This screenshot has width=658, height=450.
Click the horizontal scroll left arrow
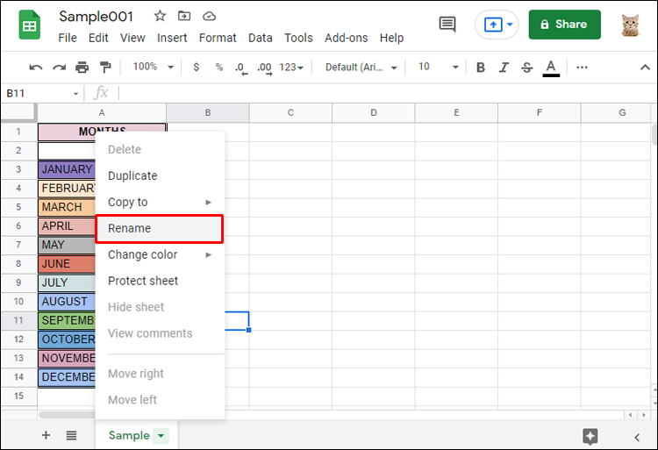pos(631,415)
